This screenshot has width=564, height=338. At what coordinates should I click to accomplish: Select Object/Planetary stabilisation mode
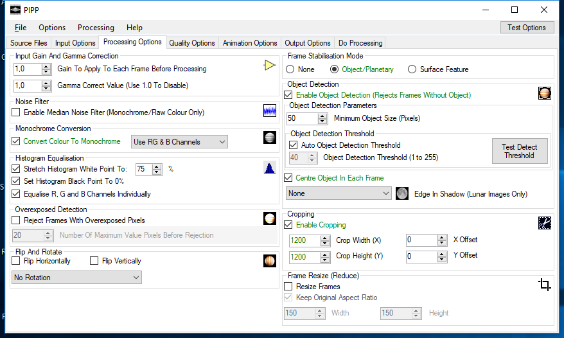(334, 69)
